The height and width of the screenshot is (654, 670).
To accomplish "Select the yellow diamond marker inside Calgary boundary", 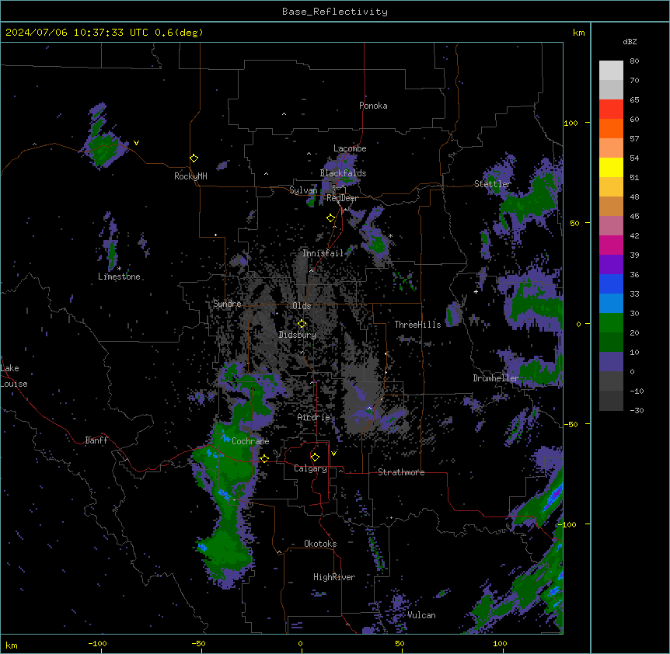I will point(315,457).
